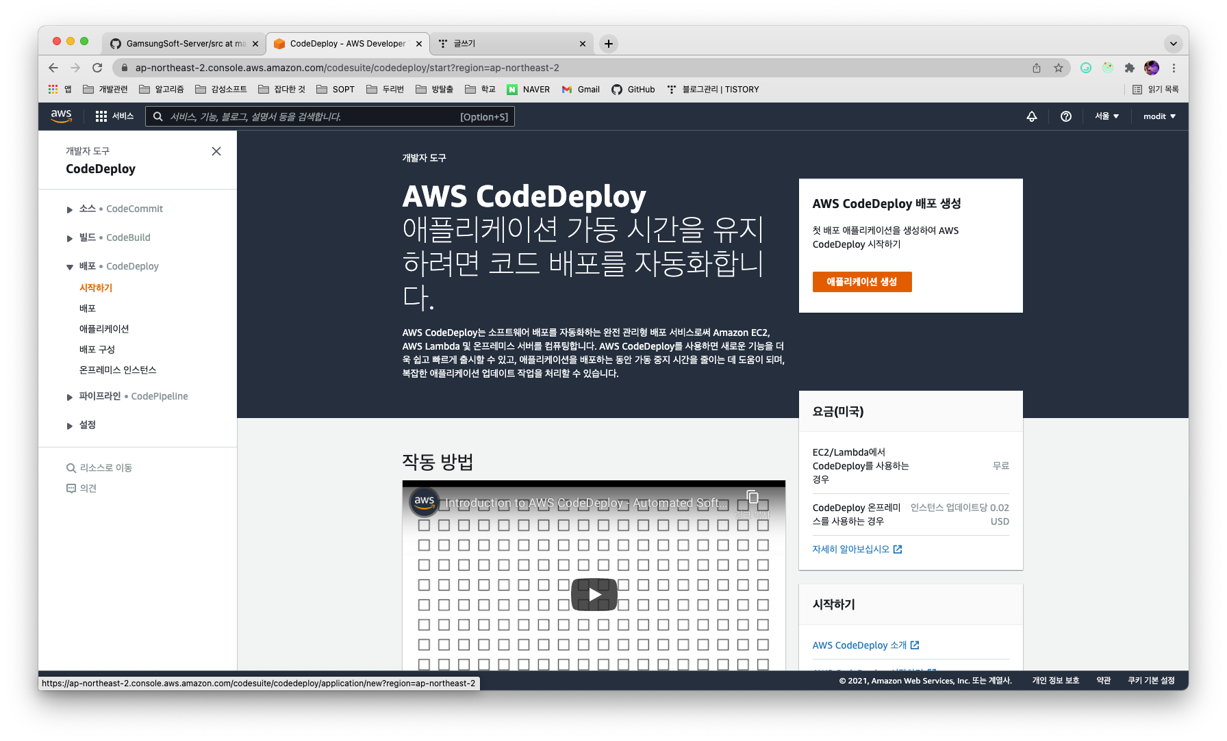Click the AWS services search field
Image resolution: width=1227 pixels, height=741 pixels.
(x=329, y=117)
